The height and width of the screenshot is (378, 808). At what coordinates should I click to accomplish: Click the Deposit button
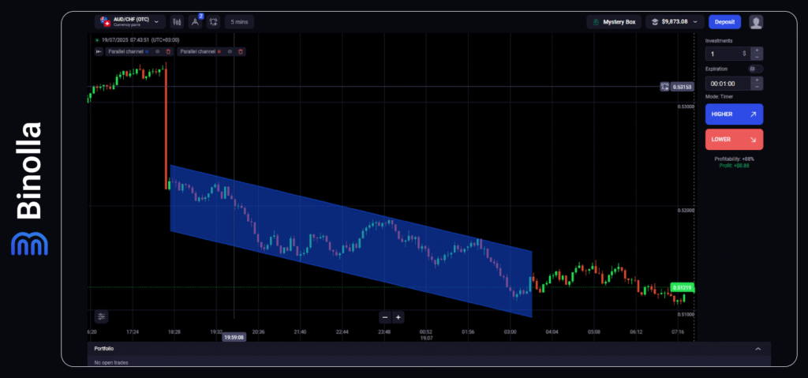pyautogui.click(x=724, y=22)
